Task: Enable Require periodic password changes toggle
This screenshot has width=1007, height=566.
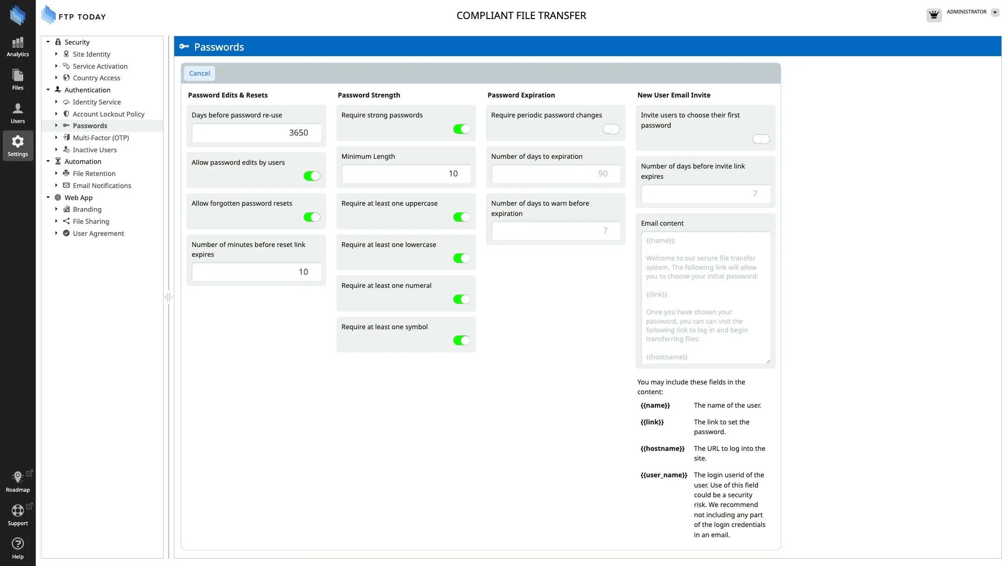Action: [x=611, y=129]
